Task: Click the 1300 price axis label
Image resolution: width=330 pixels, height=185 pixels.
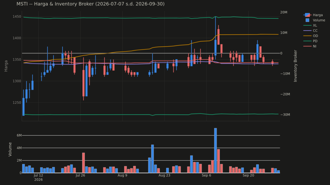Action: pyautogui.click(x=17, y=81)
